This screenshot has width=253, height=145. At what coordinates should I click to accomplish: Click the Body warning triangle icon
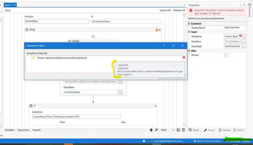click(x=157, y=30)
